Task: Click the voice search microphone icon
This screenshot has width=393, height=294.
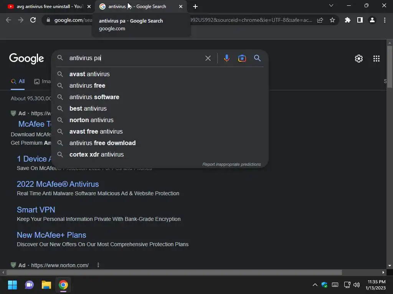Action: pos(226,58)
